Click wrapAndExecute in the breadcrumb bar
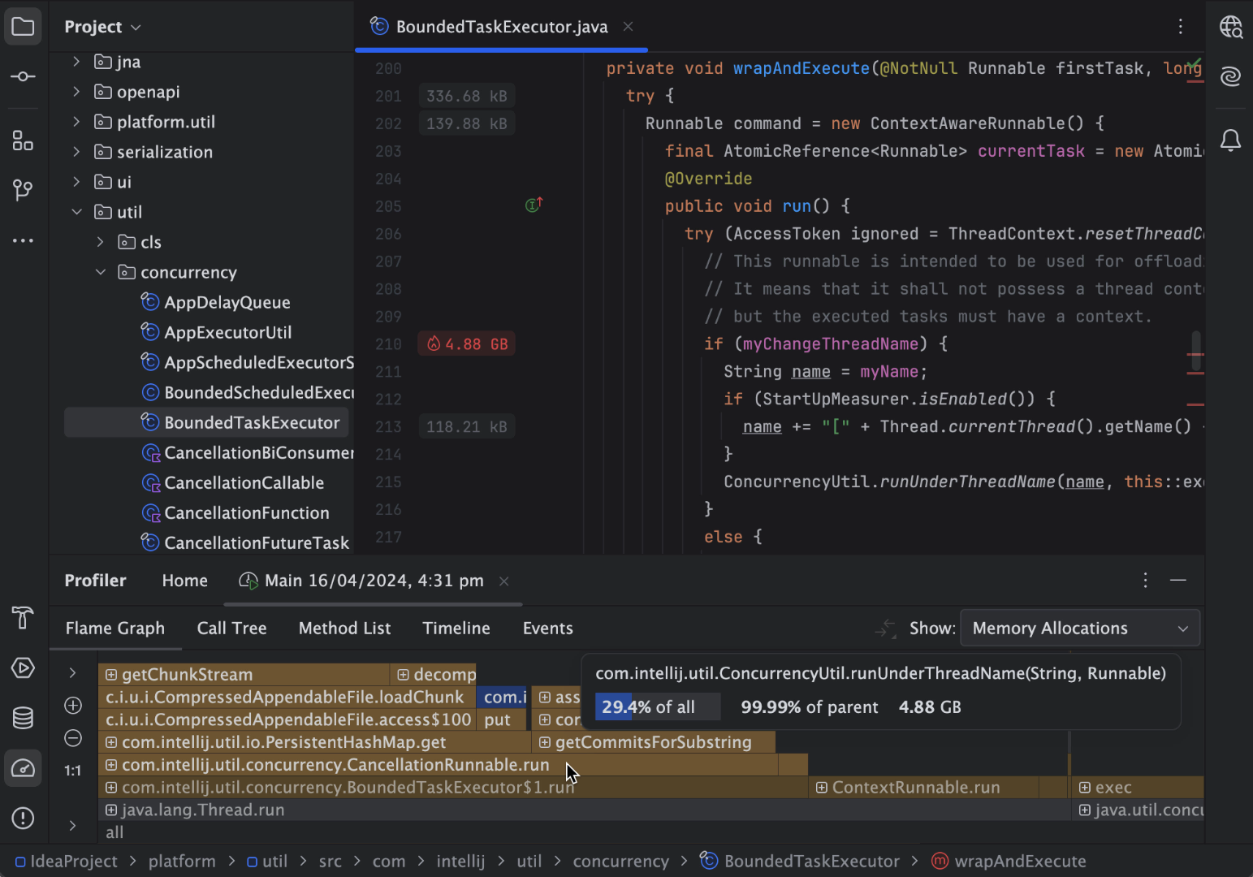 [1020, 862]
